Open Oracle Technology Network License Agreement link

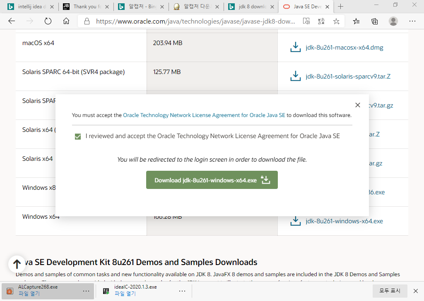(204, 115)
